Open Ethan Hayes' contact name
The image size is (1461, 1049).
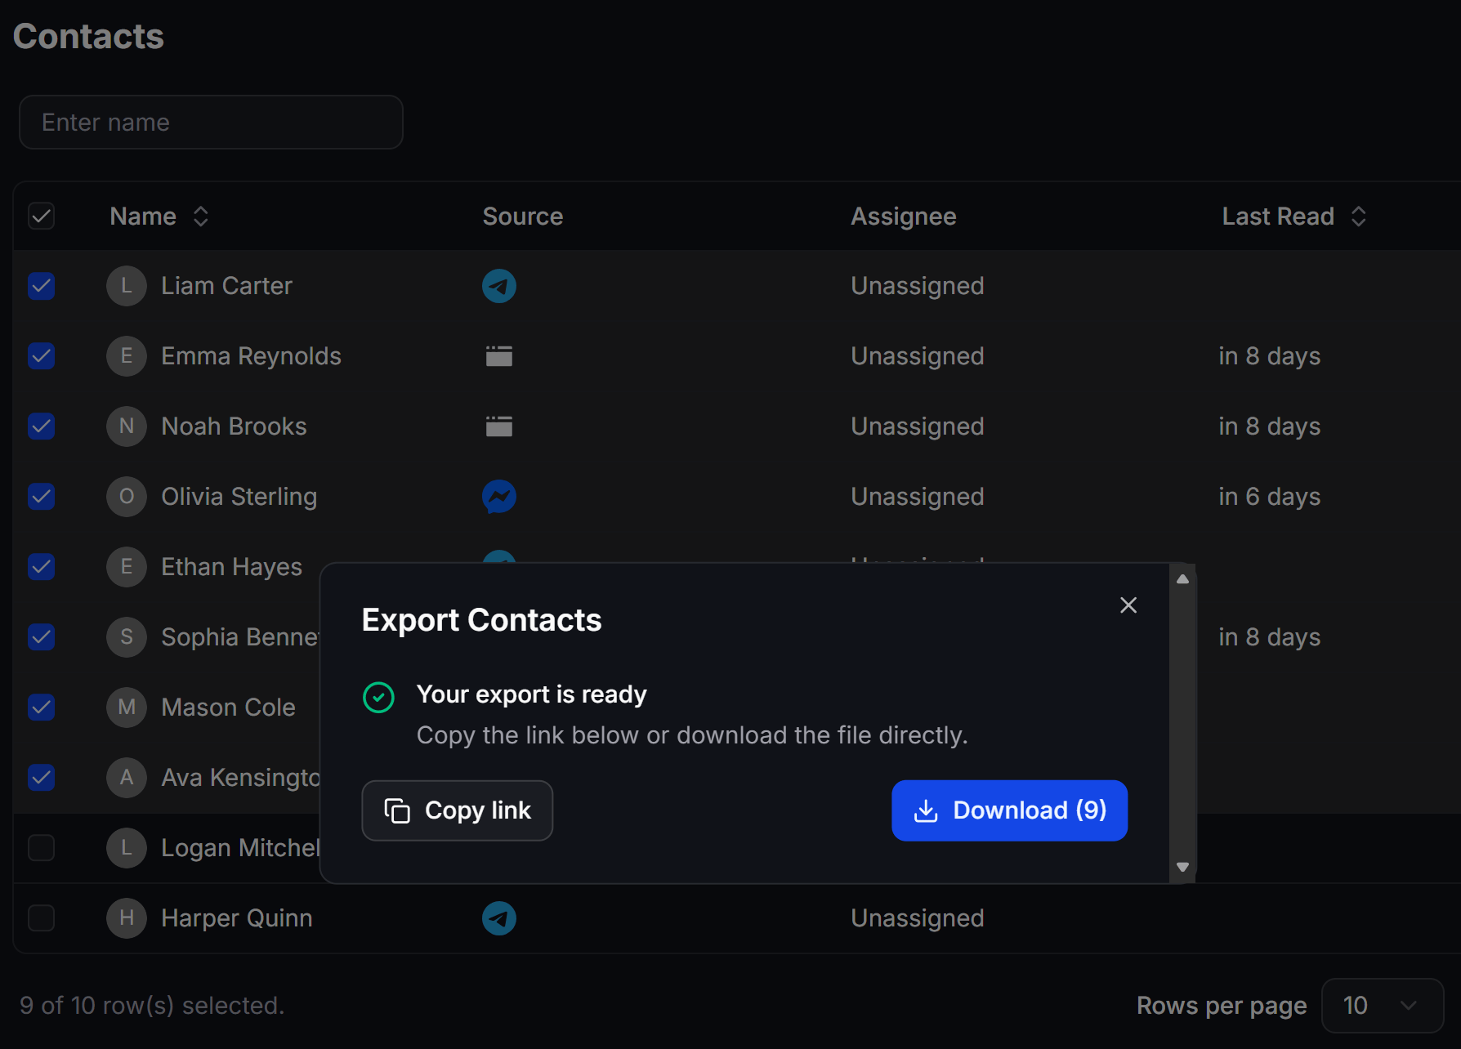pos(231,567)
